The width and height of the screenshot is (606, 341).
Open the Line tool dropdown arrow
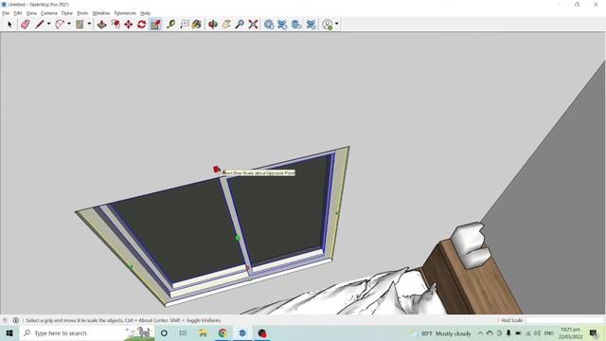[x=48, y=24]
